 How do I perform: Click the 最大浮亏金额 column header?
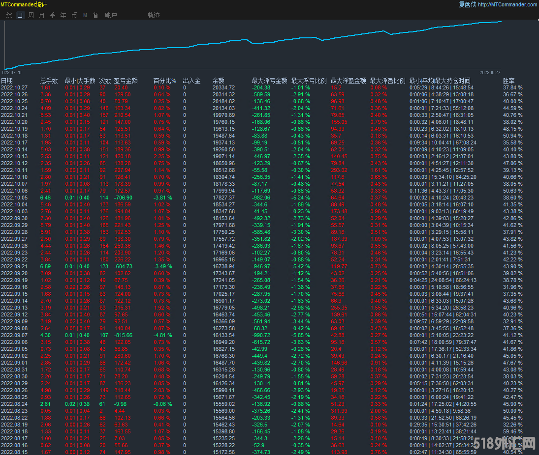click(x=269, y=81)
